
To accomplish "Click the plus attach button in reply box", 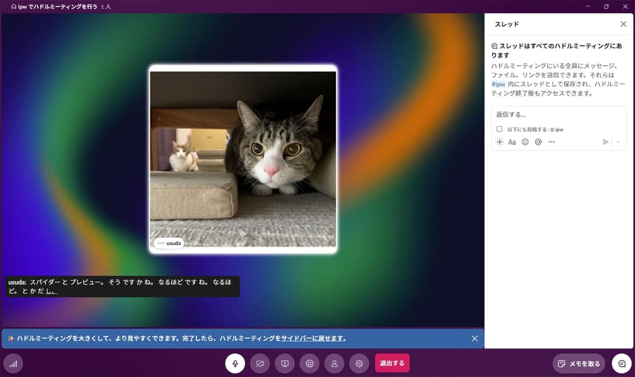I will coord(500,142).
